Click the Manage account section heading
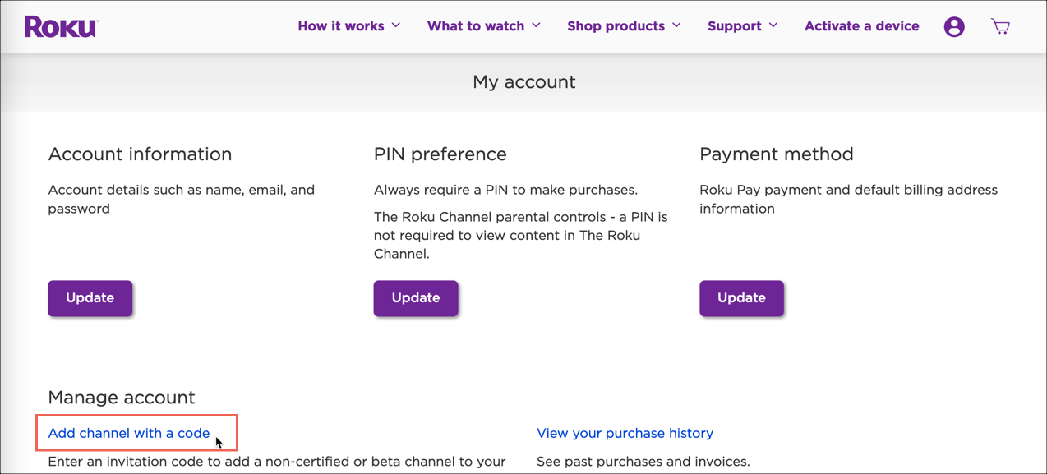The image size is (1047, 474). tap(122, 398)
